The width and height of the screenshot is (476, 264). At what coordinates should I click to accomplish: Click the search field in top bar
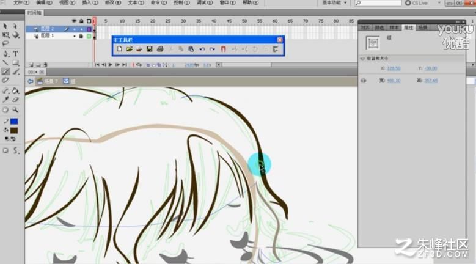coord(378,3)
